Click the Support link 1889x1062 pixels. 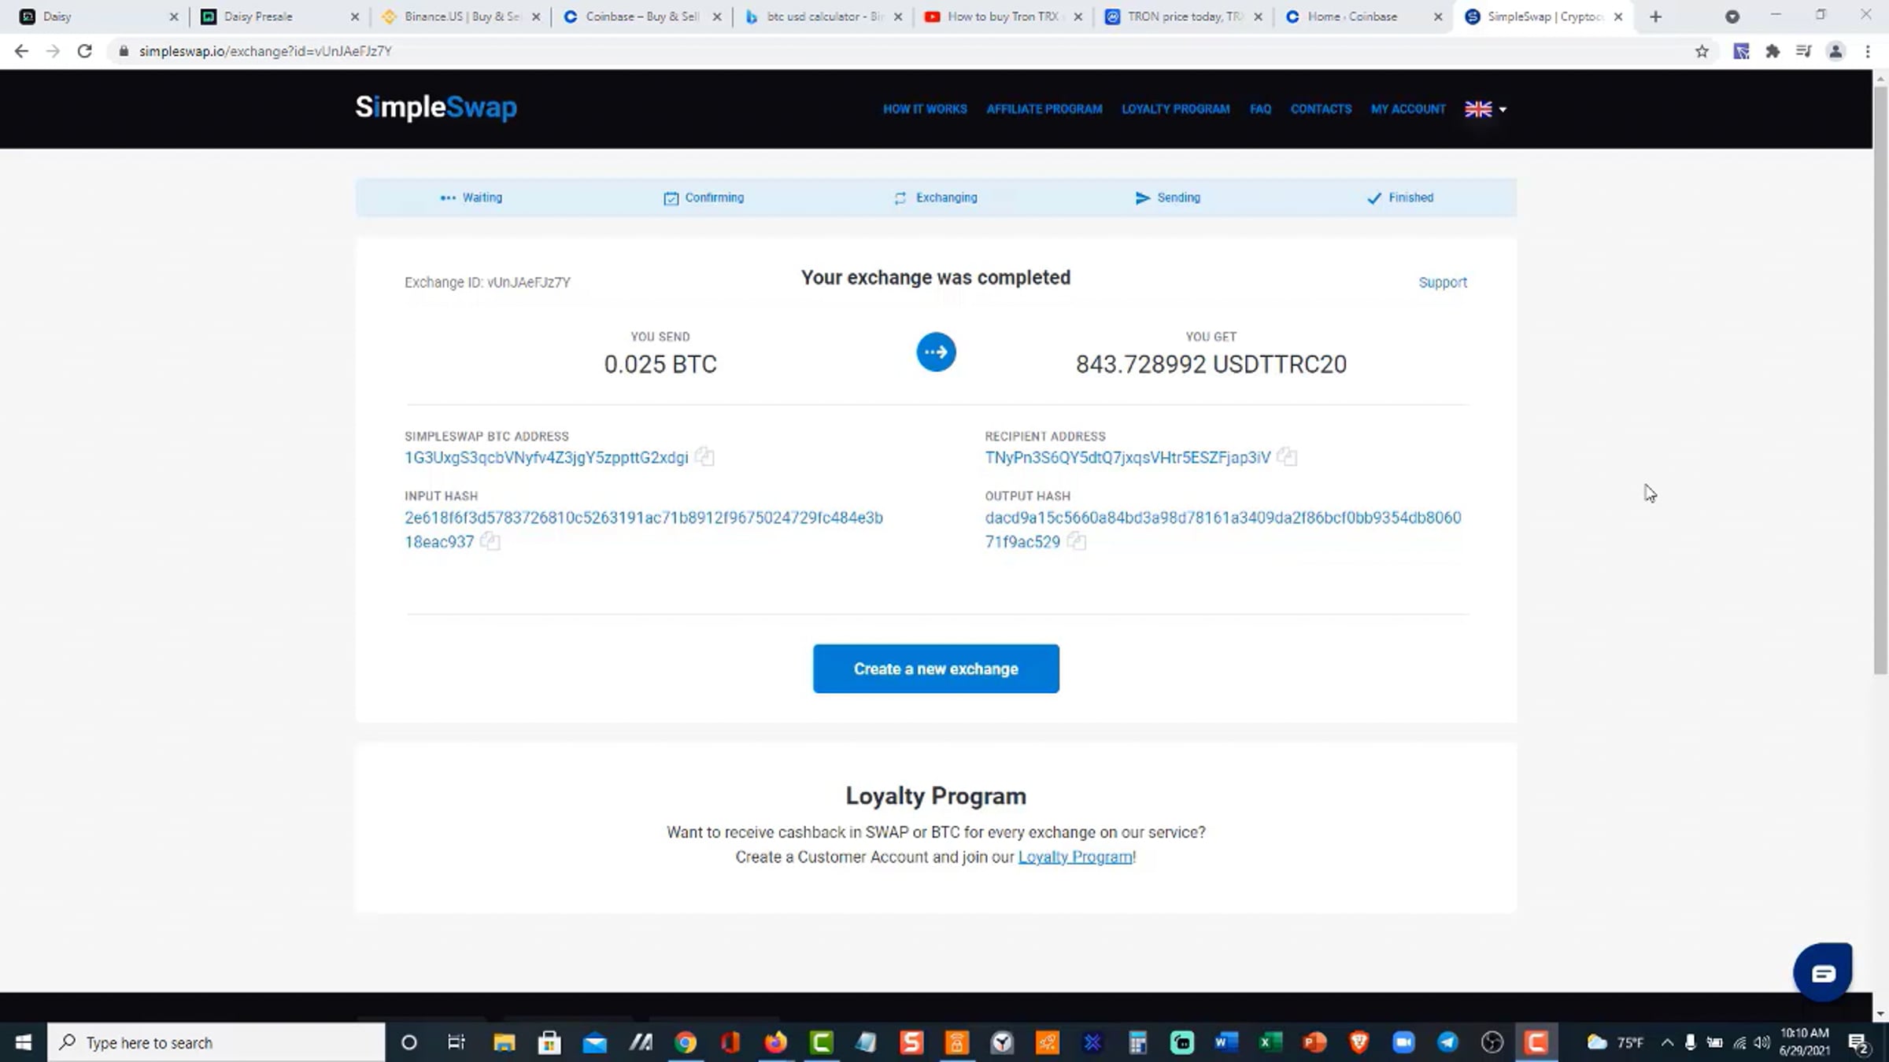[1442, 282]
